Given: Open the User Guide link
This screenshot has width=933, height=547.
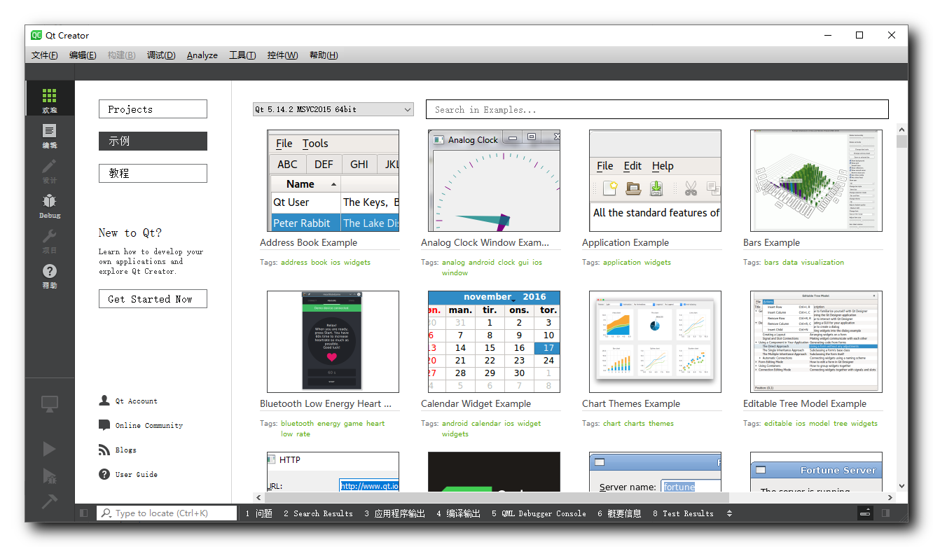Looking at the screenshot, I should 137,475.
